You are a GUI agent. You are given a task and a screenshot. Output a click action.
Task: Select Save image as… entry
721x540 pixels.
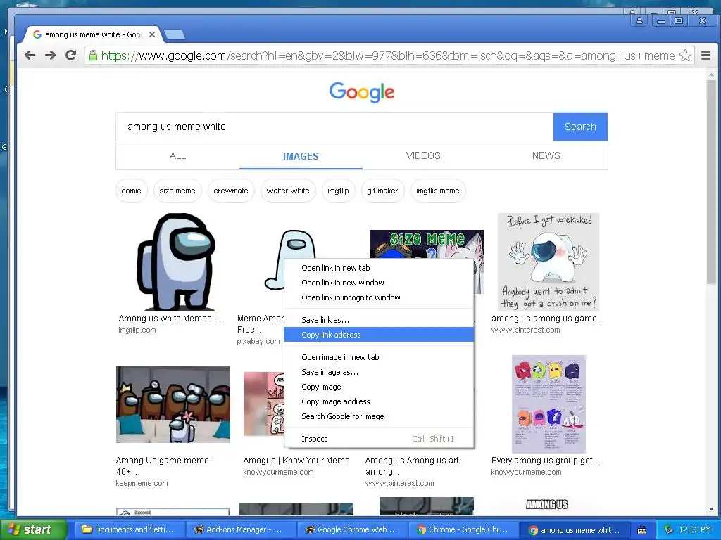coord(379,371)
